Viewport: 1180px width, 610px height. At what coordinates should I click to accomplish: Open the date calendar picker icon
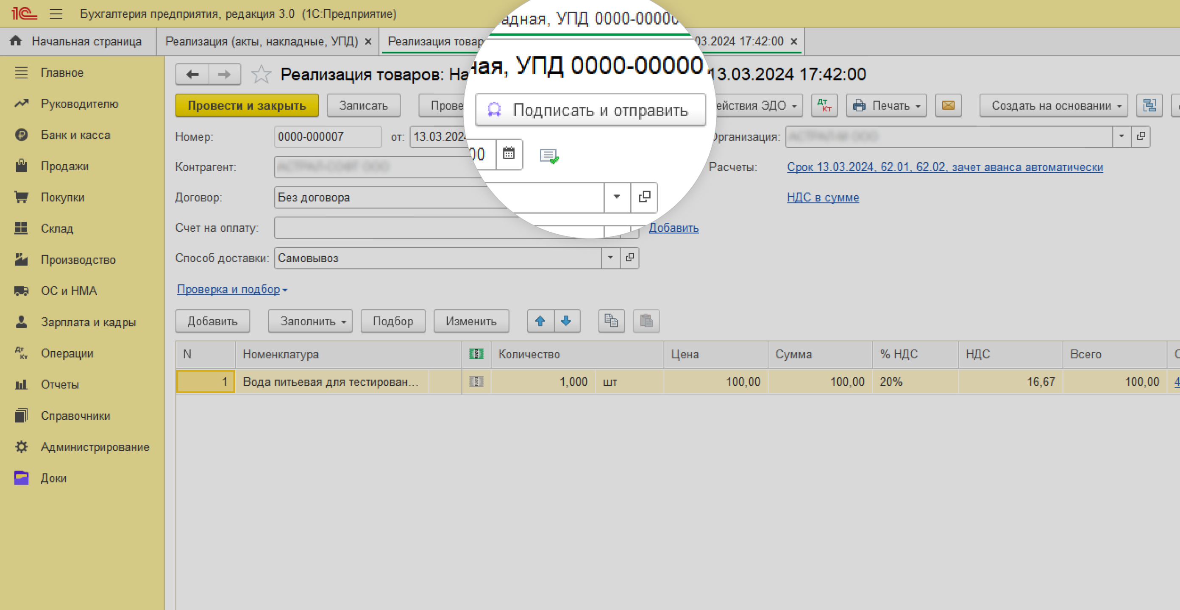pyautogui.click(x=509, y=154)
